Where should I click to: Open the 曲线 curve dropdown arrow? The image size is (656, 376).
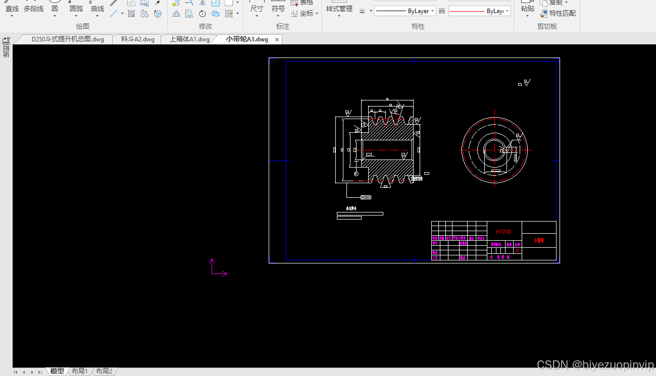[97, 16]
